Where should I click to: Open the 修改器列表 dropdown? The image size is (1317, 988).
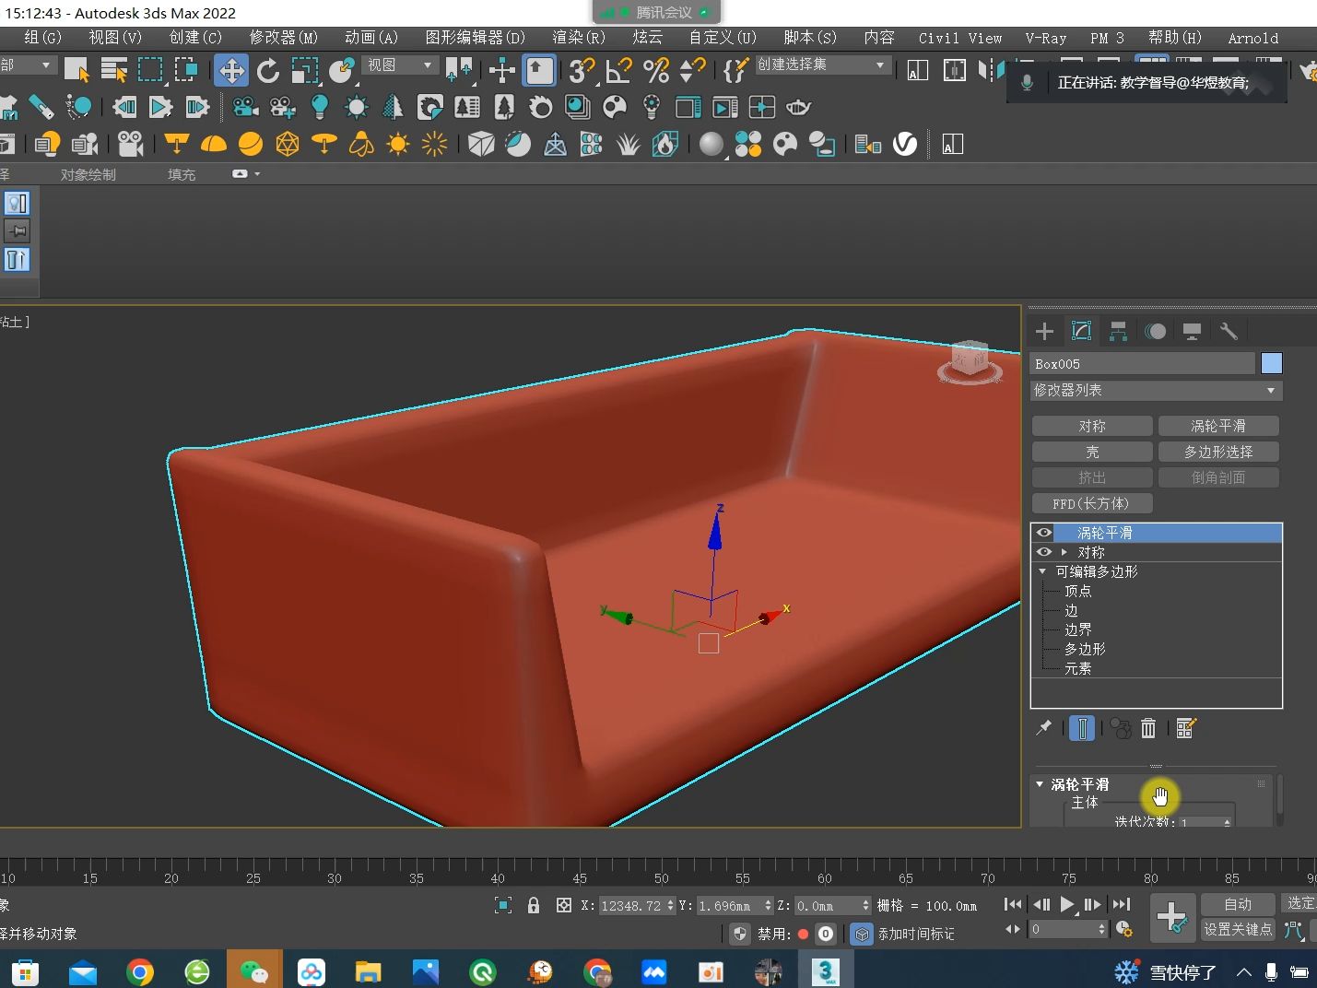[x=1272, y=390]
